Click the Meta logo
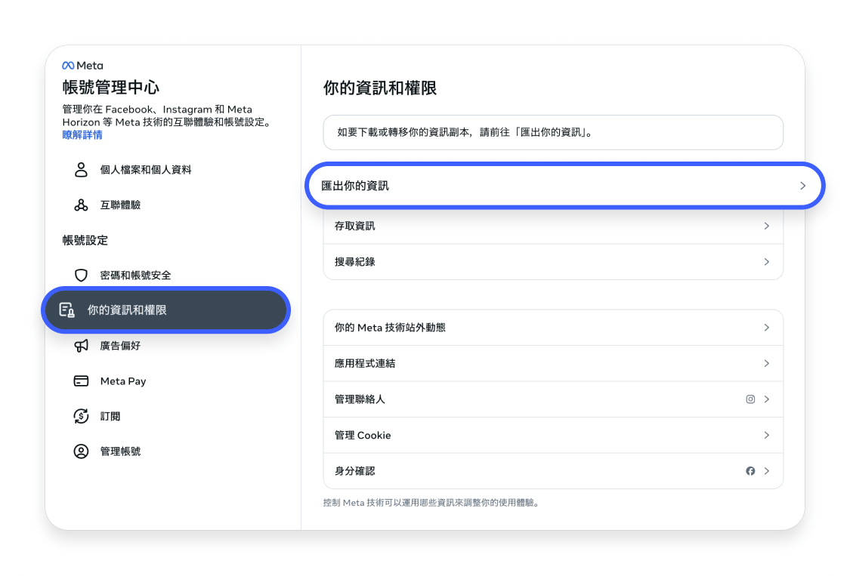Viewport: 850px width, 576px height. point(82,65)
